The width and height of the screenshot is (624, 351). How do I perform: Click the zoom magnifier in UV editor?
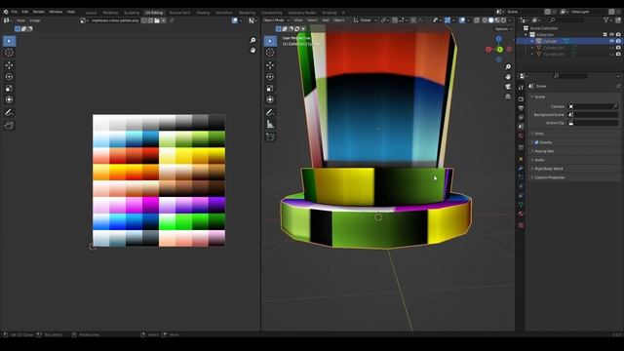click(253, 40)
